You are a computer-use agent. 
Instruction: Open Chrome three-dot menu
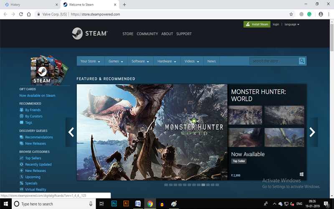click(329, 14)
